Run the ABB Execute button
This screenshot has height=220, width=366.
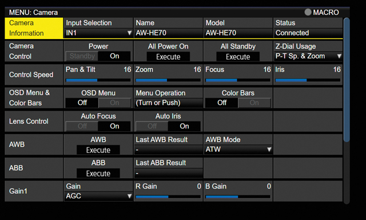tap(98, 173)
